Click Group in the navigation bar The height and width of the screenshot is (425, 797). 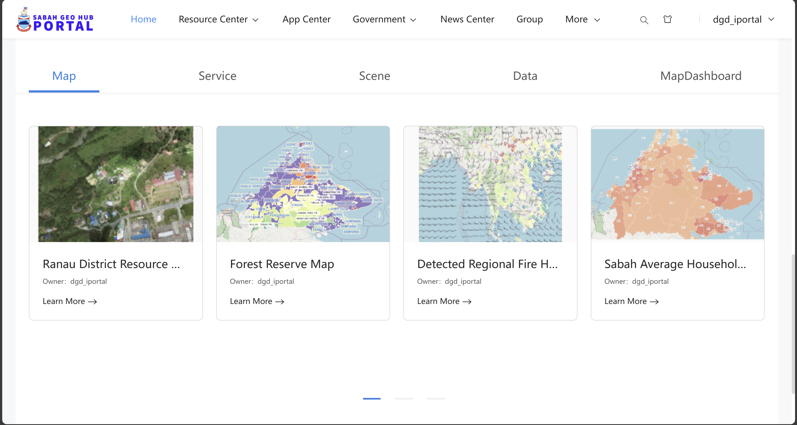tap(529, 19)
